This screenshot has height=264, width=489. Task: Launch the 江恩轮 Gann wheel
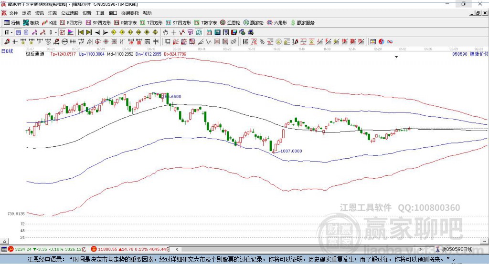point(230,23)
